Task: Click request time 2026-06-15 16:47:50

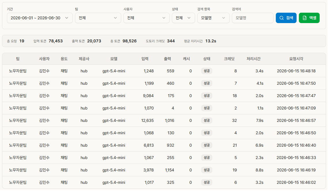Action: tap(296, 83)
